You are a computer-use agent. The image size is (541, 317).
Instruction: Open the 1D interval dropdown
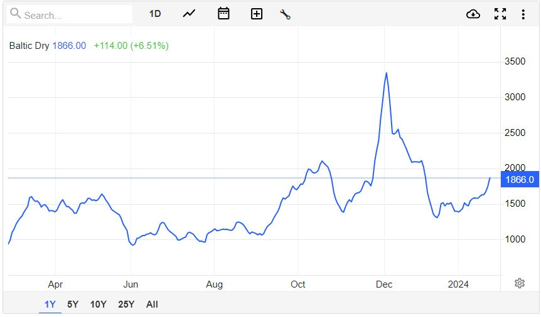[155, 14]
